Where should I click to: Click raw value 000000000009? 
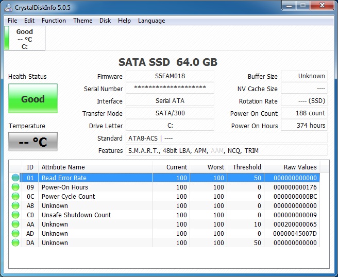point(295,215)
